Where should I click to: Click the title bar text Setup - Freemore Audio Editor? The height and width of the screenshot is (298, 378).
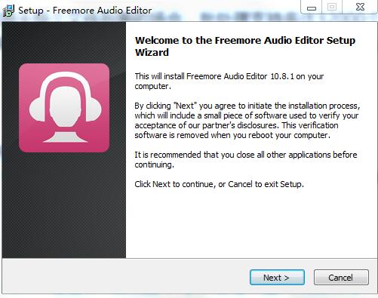coord(85,11)
